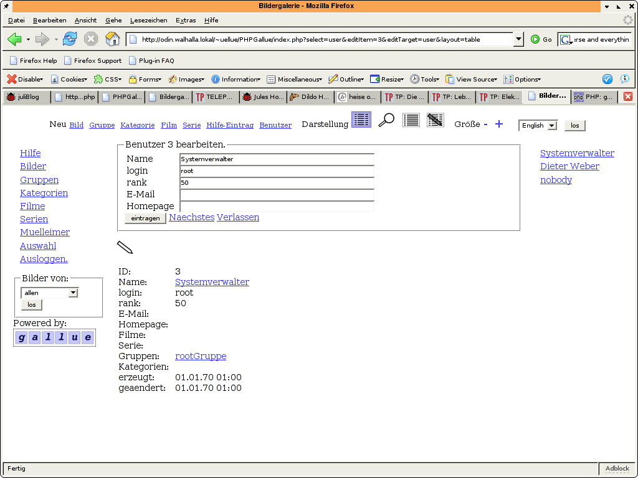Click the pencil edit icon
This screenshot has height=478, width=638.
[x=125, y=247]
